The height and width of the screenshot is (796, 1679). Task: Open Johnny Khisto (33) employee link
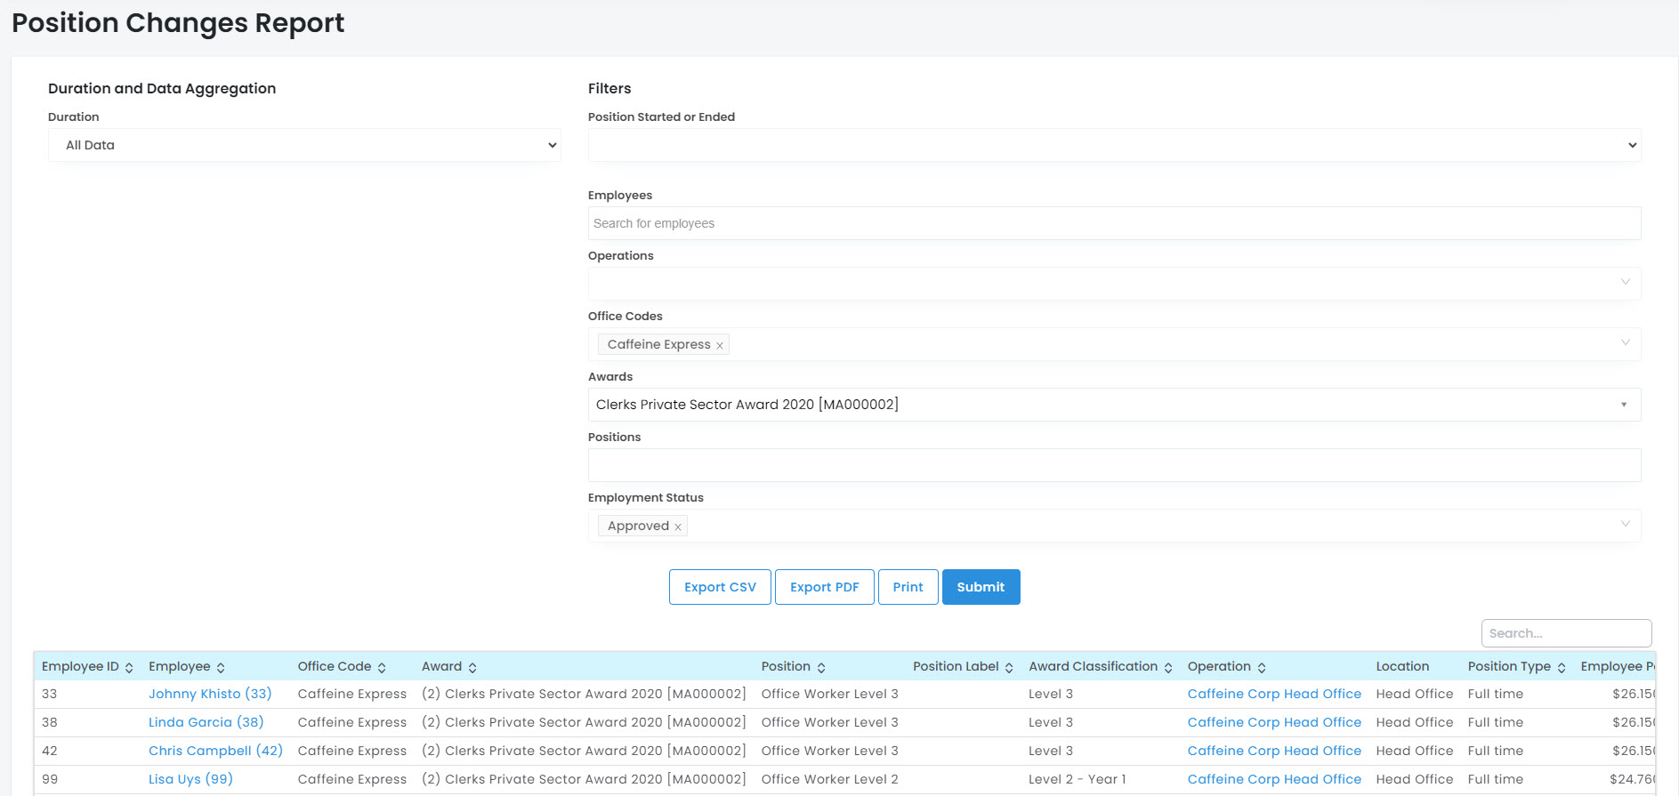[210, 694]
